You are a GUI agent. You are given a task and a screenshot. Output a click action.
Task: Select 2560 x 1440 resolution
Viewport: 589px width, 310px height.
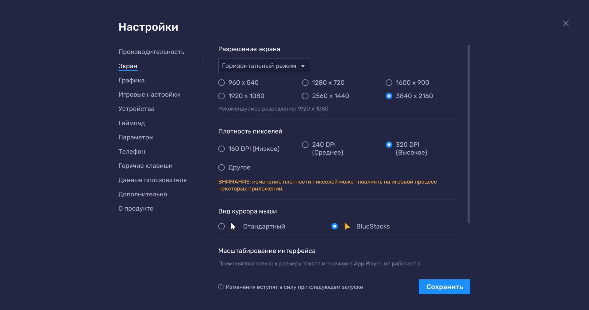[305, 96]
